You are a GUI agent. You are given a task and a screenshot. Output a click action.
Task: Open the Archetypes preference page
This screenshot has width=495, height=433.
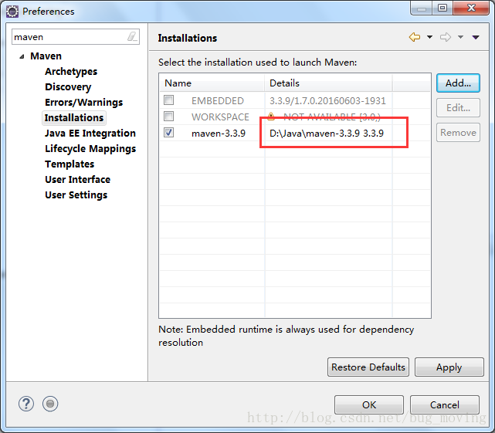coord(71,72)
